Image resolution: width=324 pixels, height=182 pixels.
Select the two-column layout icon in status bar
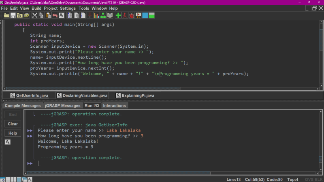click(13, 180)
